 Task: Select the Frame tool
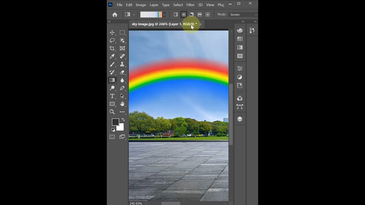122,48
